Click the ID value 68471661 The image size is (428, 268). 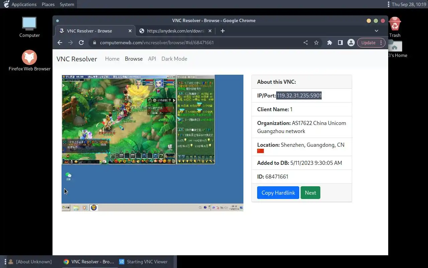[277, 177]
